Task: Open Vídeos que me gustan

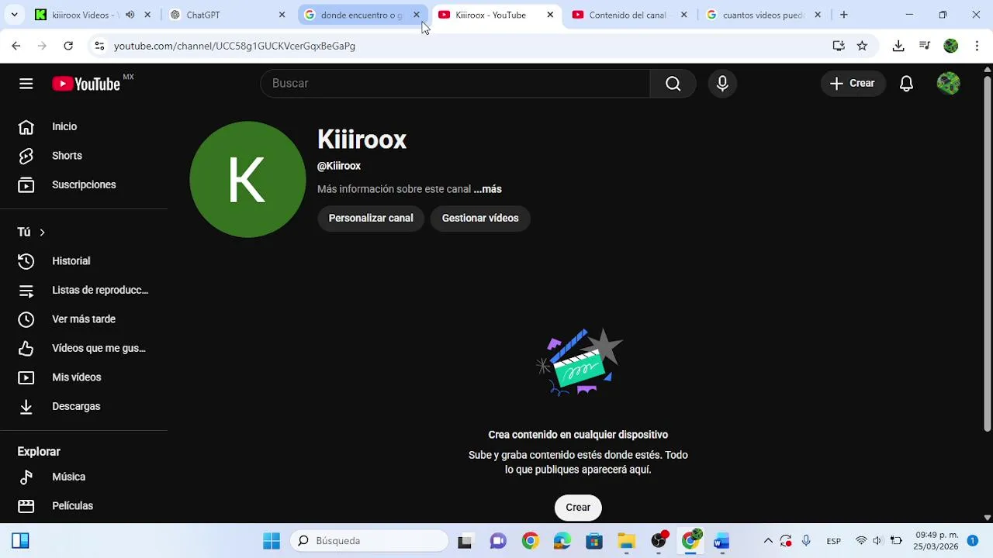Action: pos(84,348)
